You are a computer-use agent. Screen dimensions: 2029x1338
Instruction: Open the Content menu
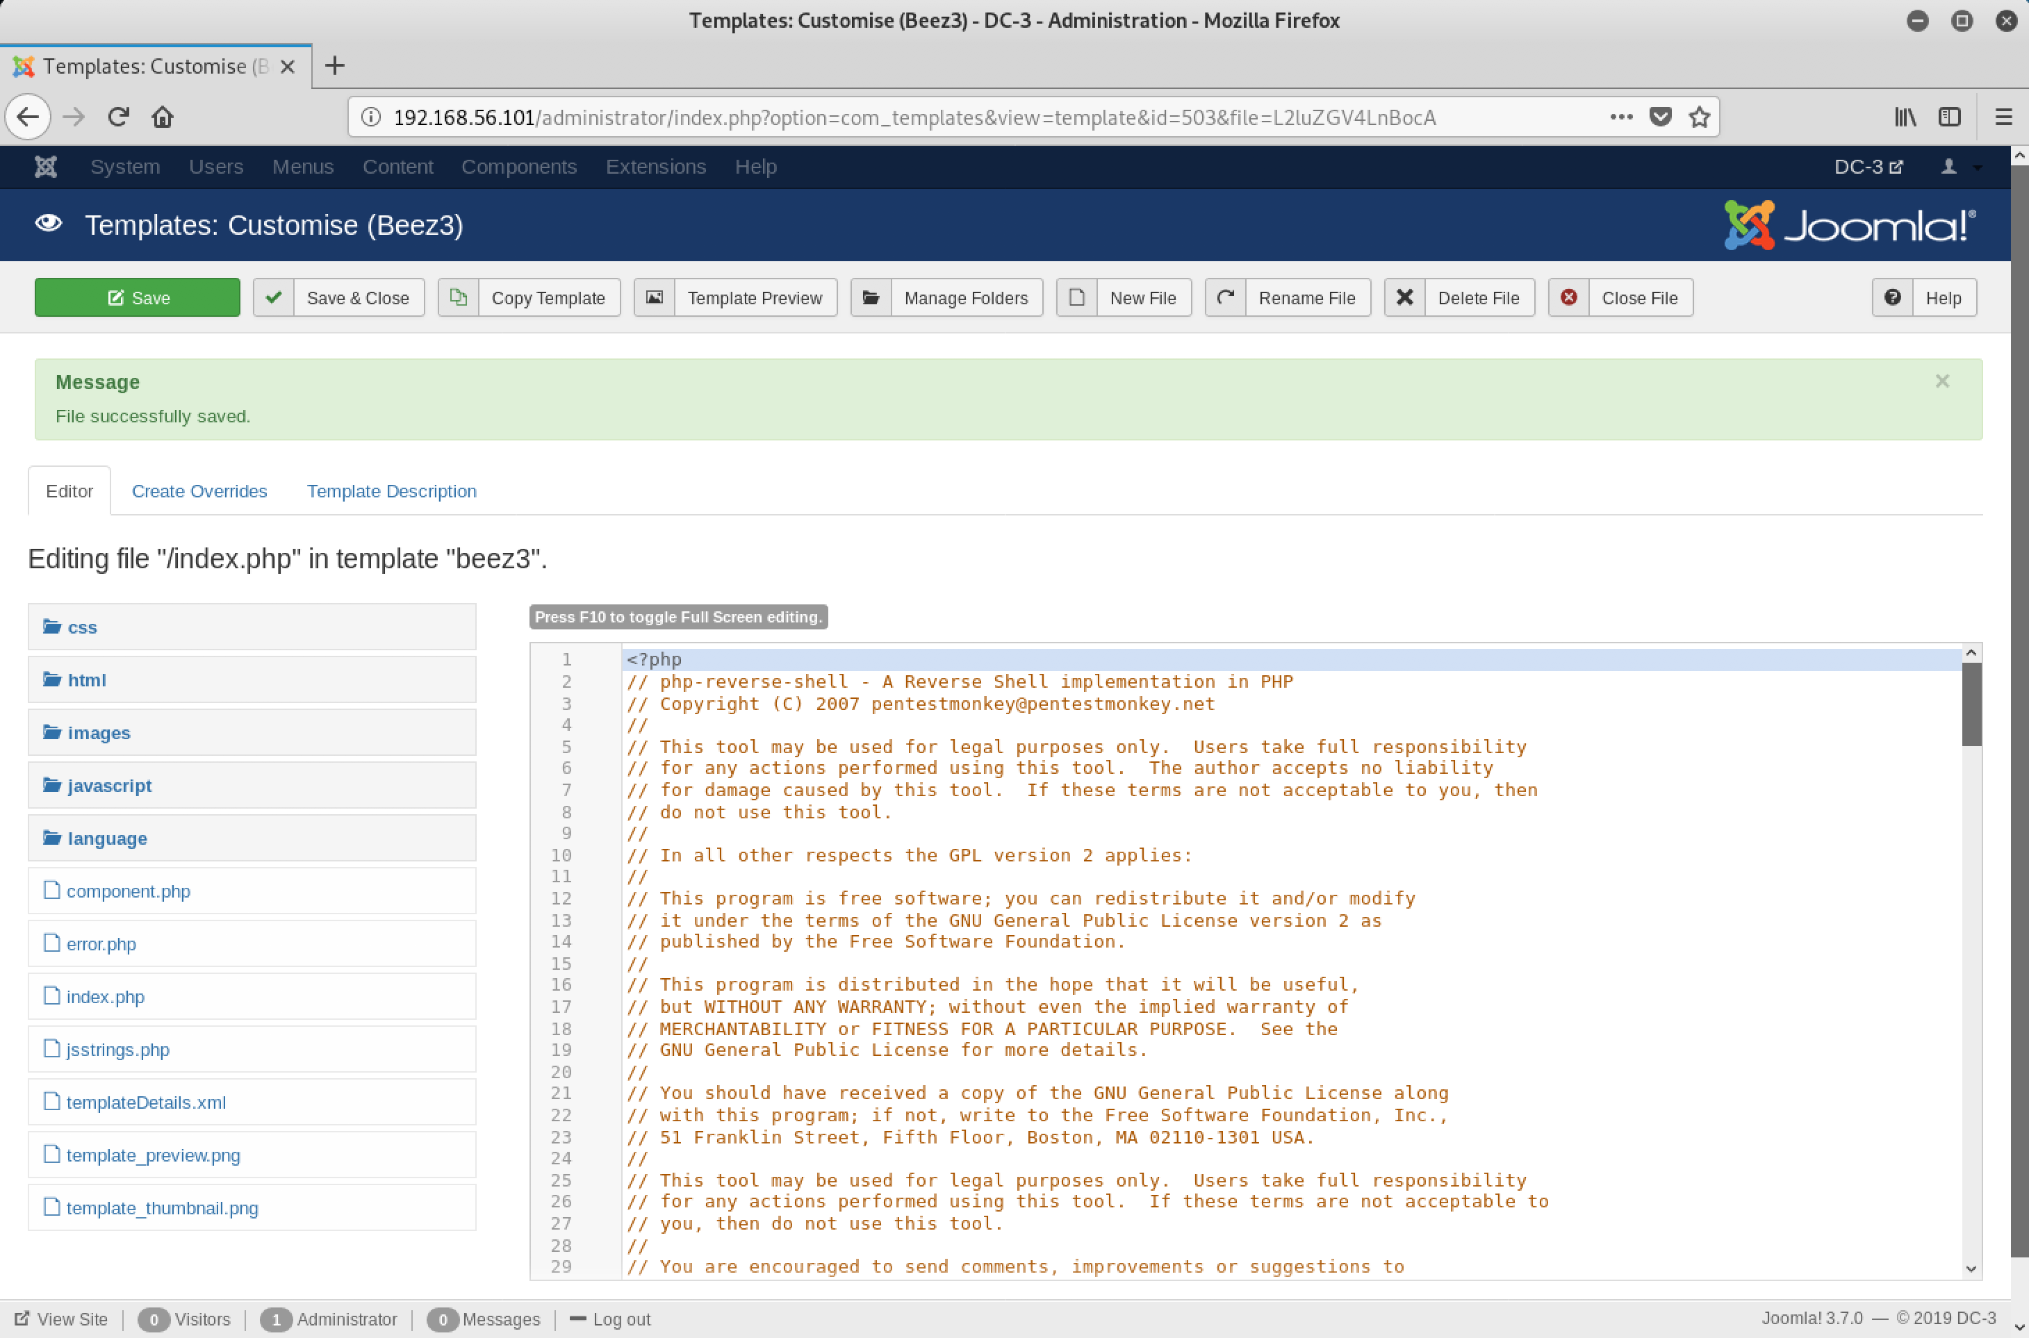397,167
